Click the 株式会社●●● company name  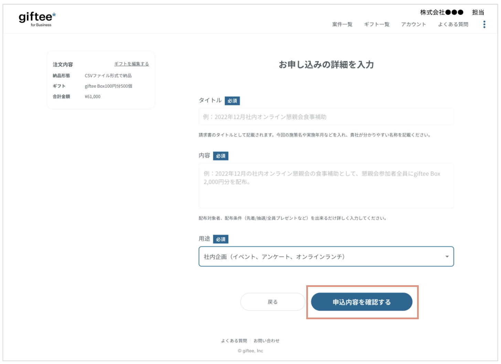pos(441,12)
